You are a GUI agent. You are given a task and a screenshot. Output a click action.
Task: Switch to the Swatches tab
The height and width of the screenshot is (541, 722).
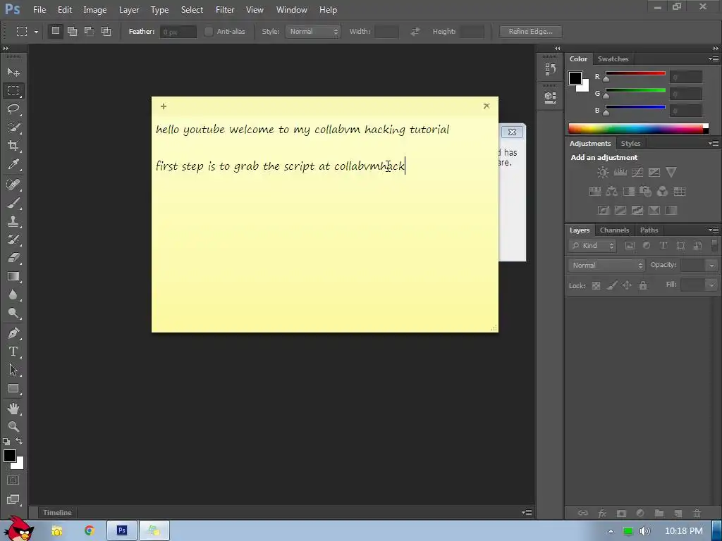coord(613,59)
